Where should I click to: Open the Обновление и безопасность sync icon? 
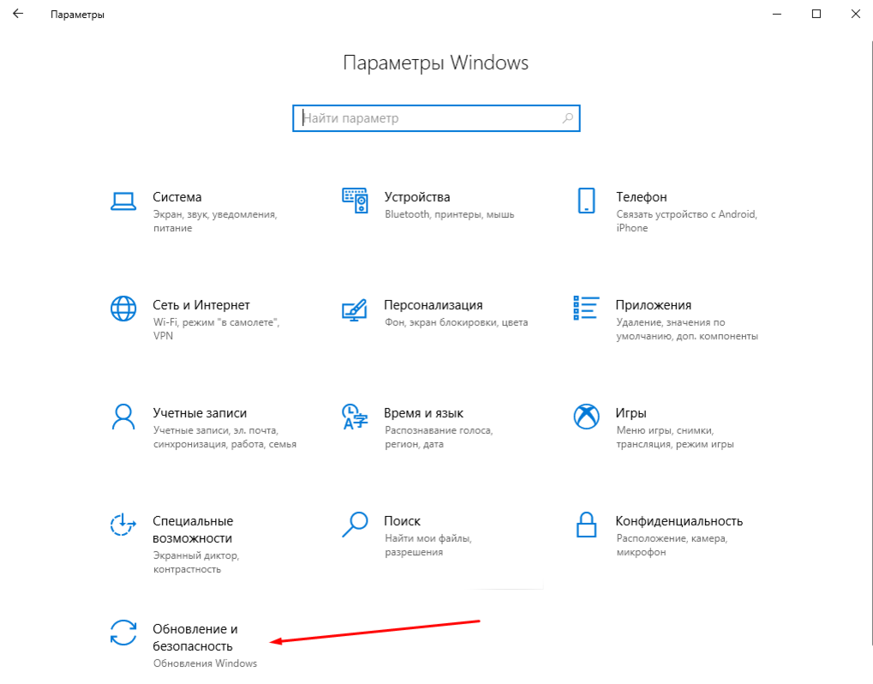click(123, 633)
